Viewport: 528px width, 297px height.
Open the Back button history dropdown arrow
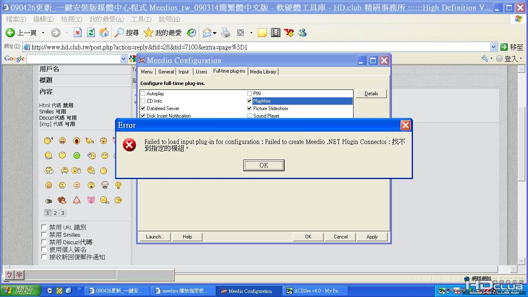43,33
